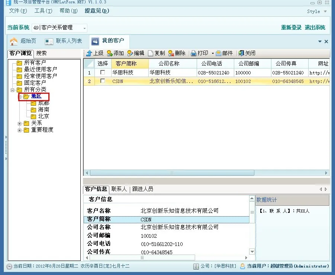This screenshot has width=335, height=275.
Task: Click the 邮件 mail toolbar icon
Action: (x=219, y=53)
